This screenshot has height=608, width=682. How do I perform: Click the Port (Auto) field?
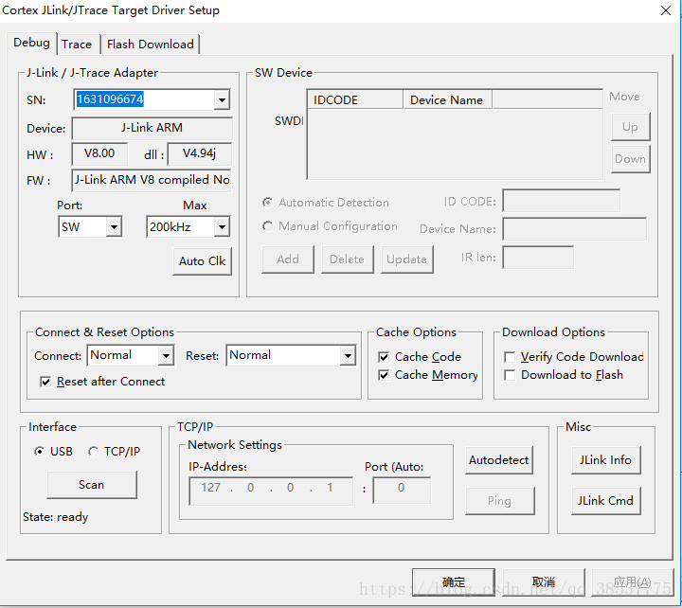(402, 491)
